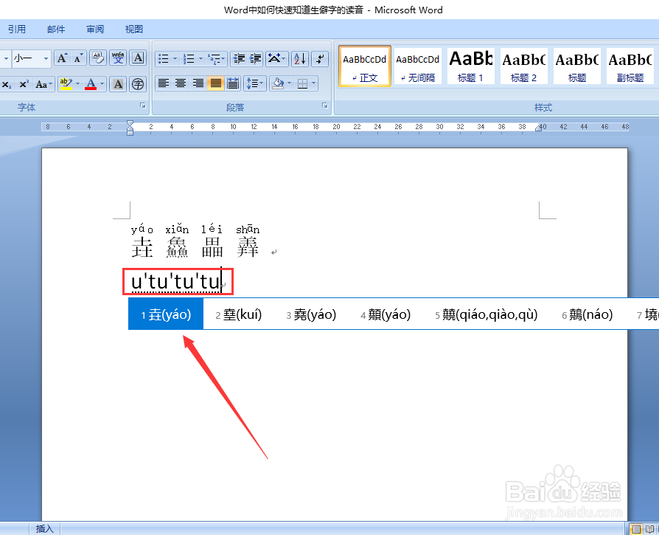
Task: Apply the 无间隔 style
Action: click(418, 66)
